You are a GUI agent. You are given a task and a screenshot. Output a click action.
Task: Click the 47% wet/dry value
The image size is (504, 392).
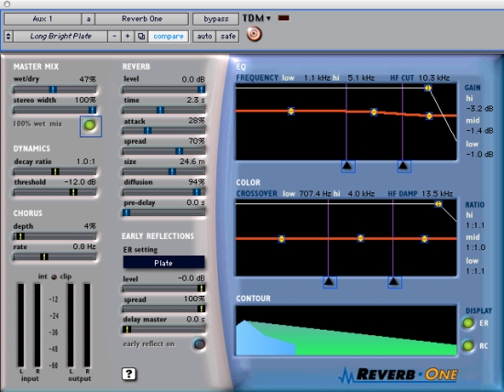[x=87, y=79]
